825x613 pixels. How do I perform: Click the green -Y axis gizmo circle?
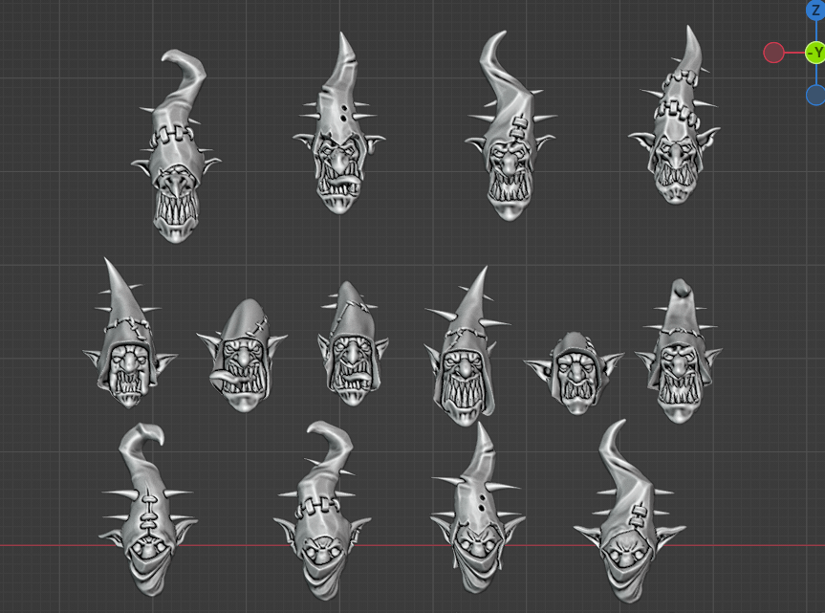click(814, 53)
